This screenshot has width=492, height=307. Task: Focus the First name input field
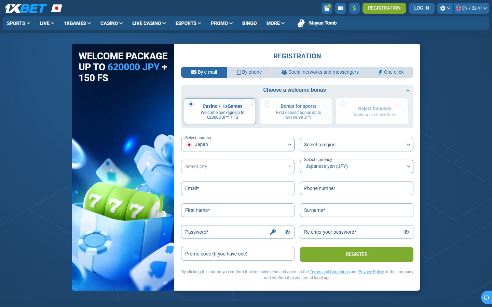tap(238, 210)
